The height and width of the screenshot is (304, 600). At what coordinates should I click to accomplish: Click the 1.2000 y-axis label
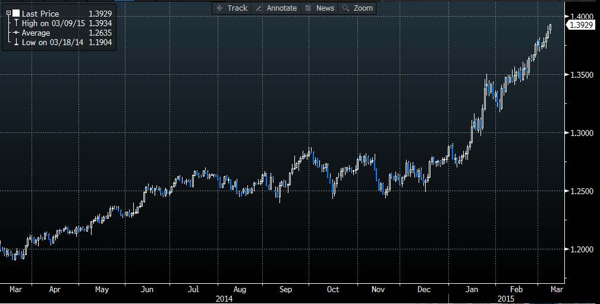(x=582, y=249)
